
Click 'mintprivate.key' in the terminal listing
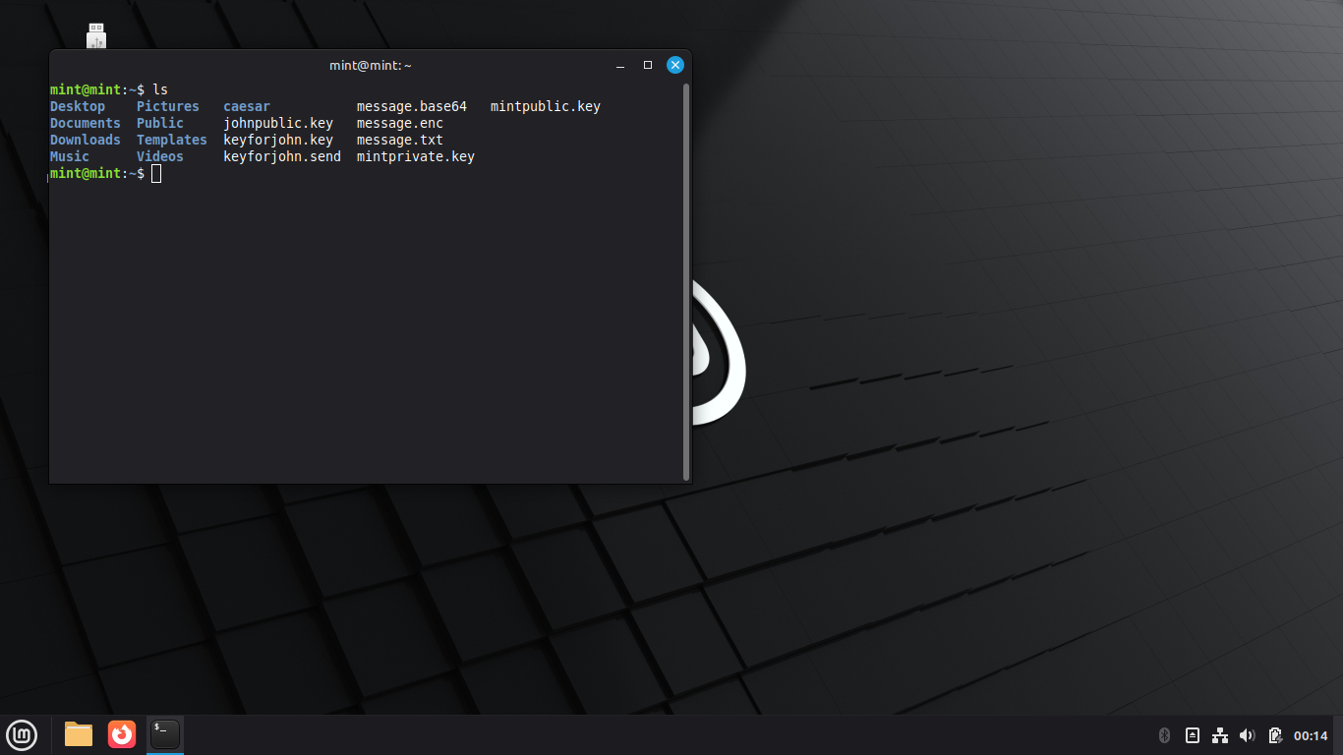point(415,156)
